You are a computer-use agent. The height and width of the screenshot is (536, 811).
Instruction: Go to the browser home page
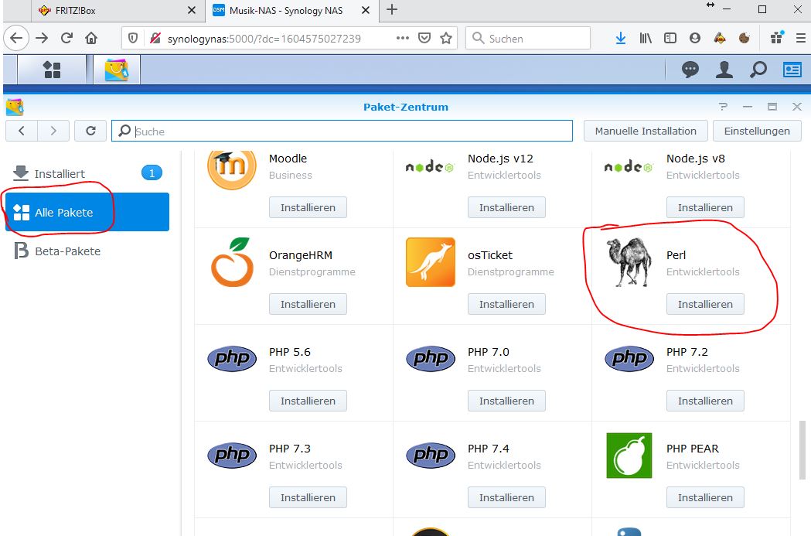click(x=91, y=38)
